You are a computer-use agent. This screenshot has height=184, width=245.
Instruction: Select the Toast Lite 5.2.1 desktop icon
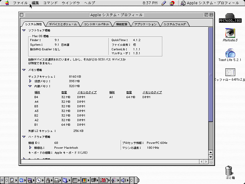230,55
